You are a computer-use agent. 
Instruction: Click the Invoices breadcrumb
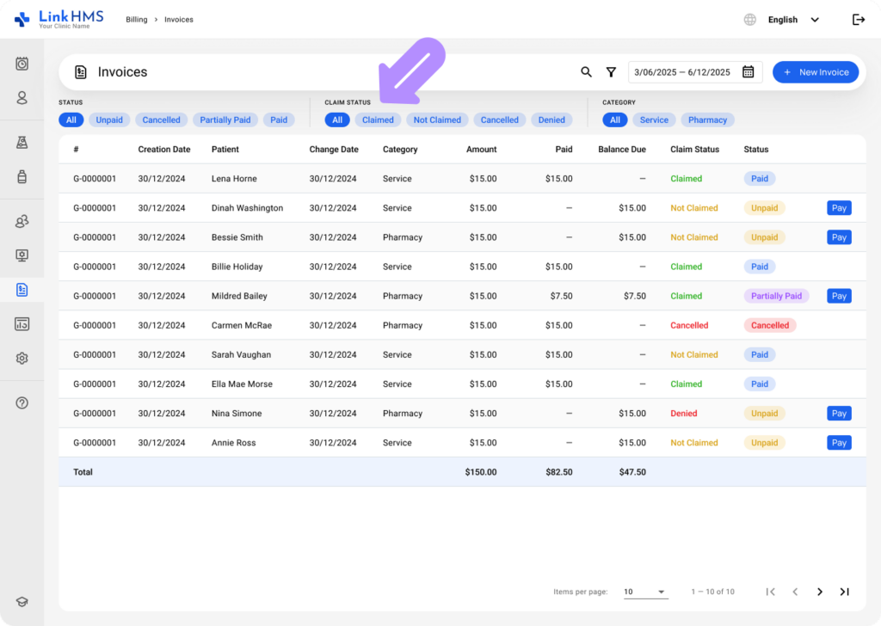179,20
